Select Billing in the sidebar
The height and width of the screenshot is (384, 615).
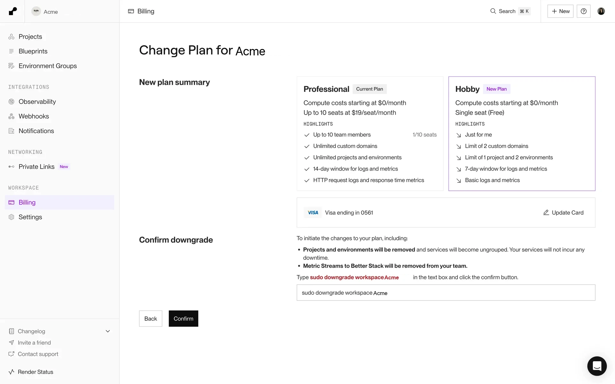pyautogui.click(x=59, y=202)
